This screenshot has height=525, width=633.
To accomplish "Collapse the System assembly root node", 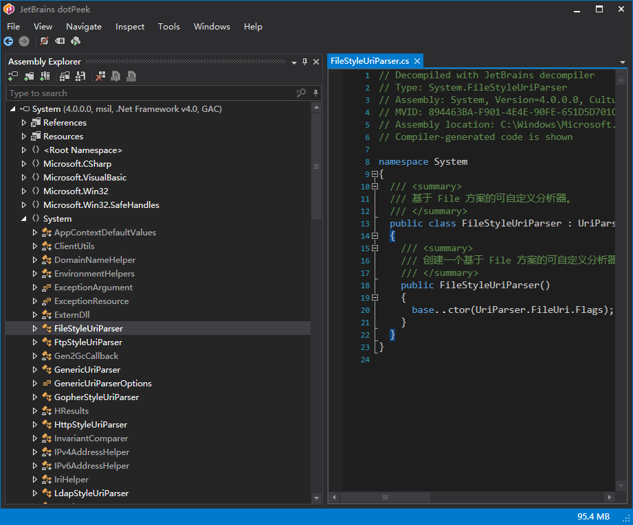I will [x=13, y=109].
